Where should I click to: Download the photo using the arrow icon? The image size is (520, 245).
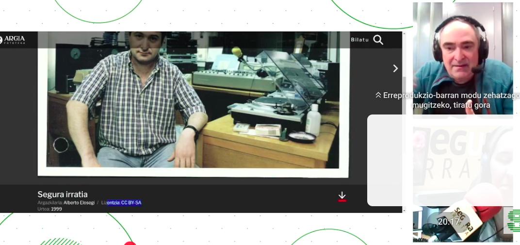(342, 196)
